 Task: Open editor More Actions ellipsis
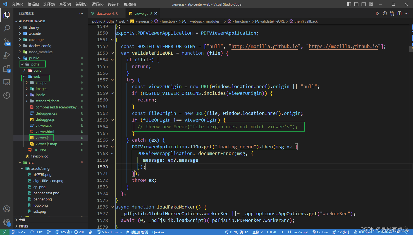(407, 13)
